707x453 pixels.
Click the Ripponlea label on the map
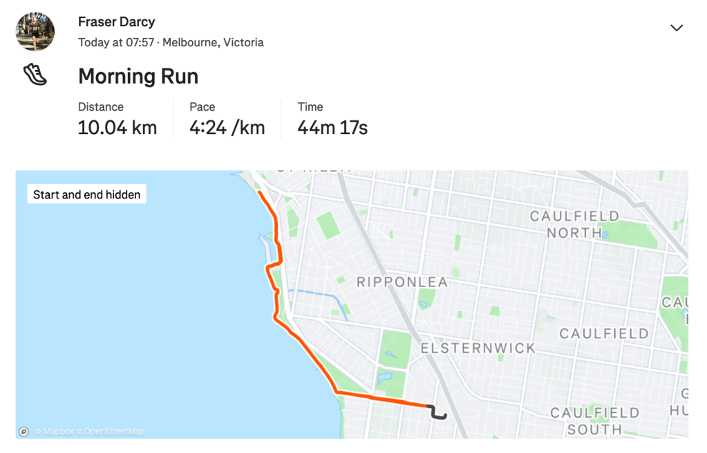402,282
